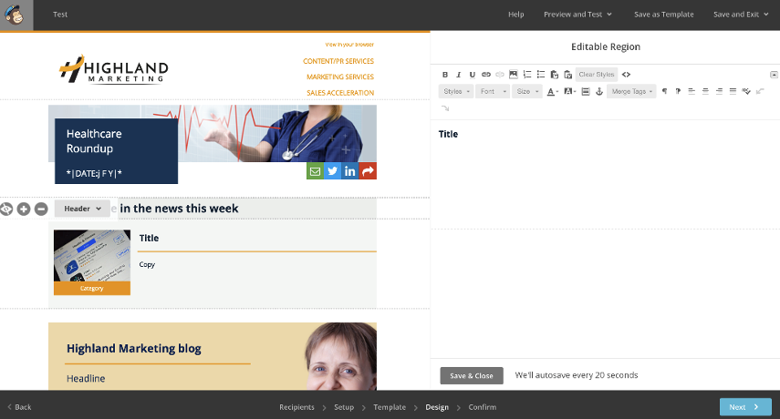Click the Twitter share icon in banner
Viewport: 780px width, 419px height.
coord(332,171)
